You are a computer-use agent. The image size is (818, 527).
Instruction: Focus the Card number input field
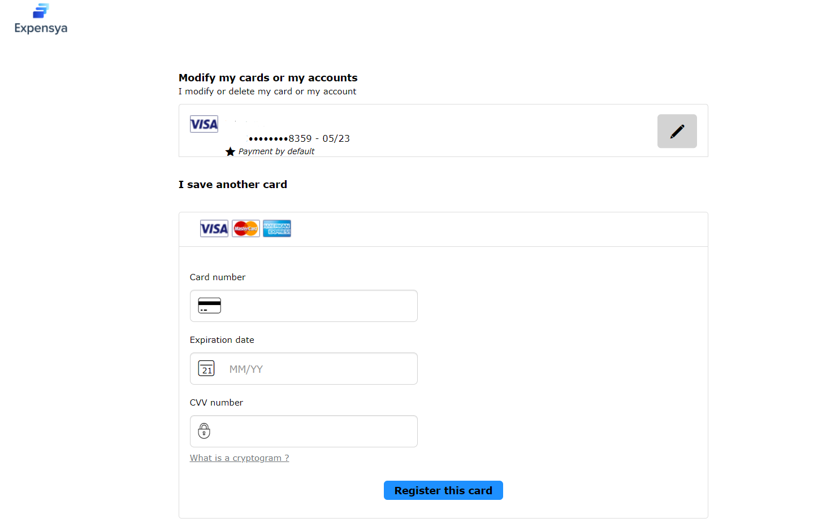(304, 306)
